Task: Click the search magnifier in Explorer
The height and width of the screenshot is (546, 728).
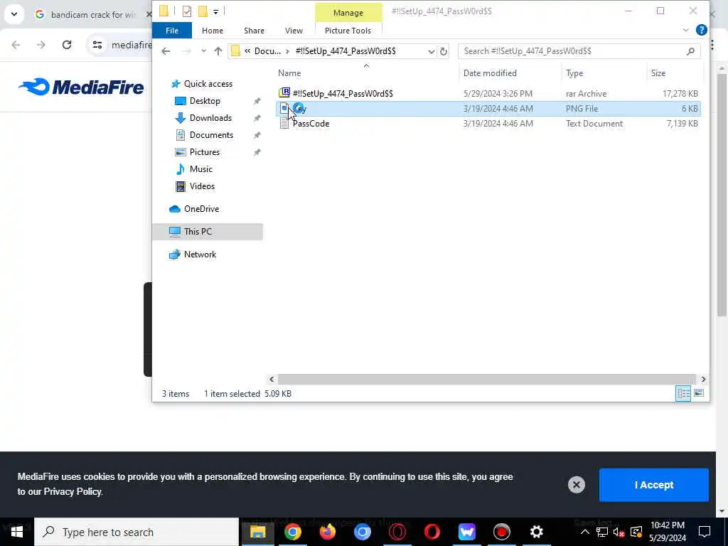Action: pyautogui.click(x=690, y=51)
